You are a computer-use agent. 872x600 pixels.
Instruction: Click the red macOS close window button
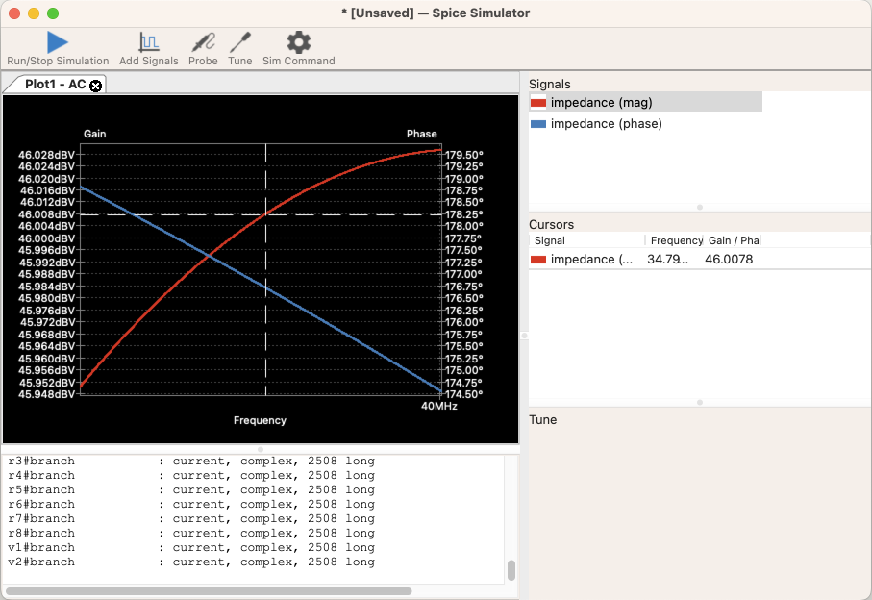(14, 13)
